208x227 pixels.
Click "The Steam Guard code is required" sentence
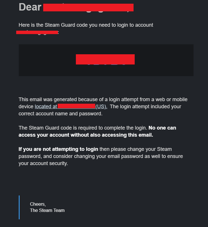[82, 128]
